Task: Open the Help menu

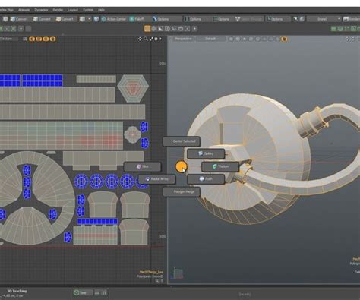Action: [x=101, y=10]
